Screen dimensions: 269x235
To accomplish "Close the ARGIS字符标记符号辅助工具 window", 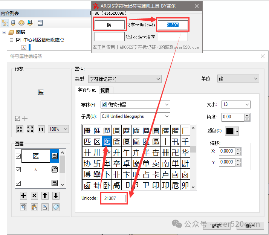I will tap(197, 6).
